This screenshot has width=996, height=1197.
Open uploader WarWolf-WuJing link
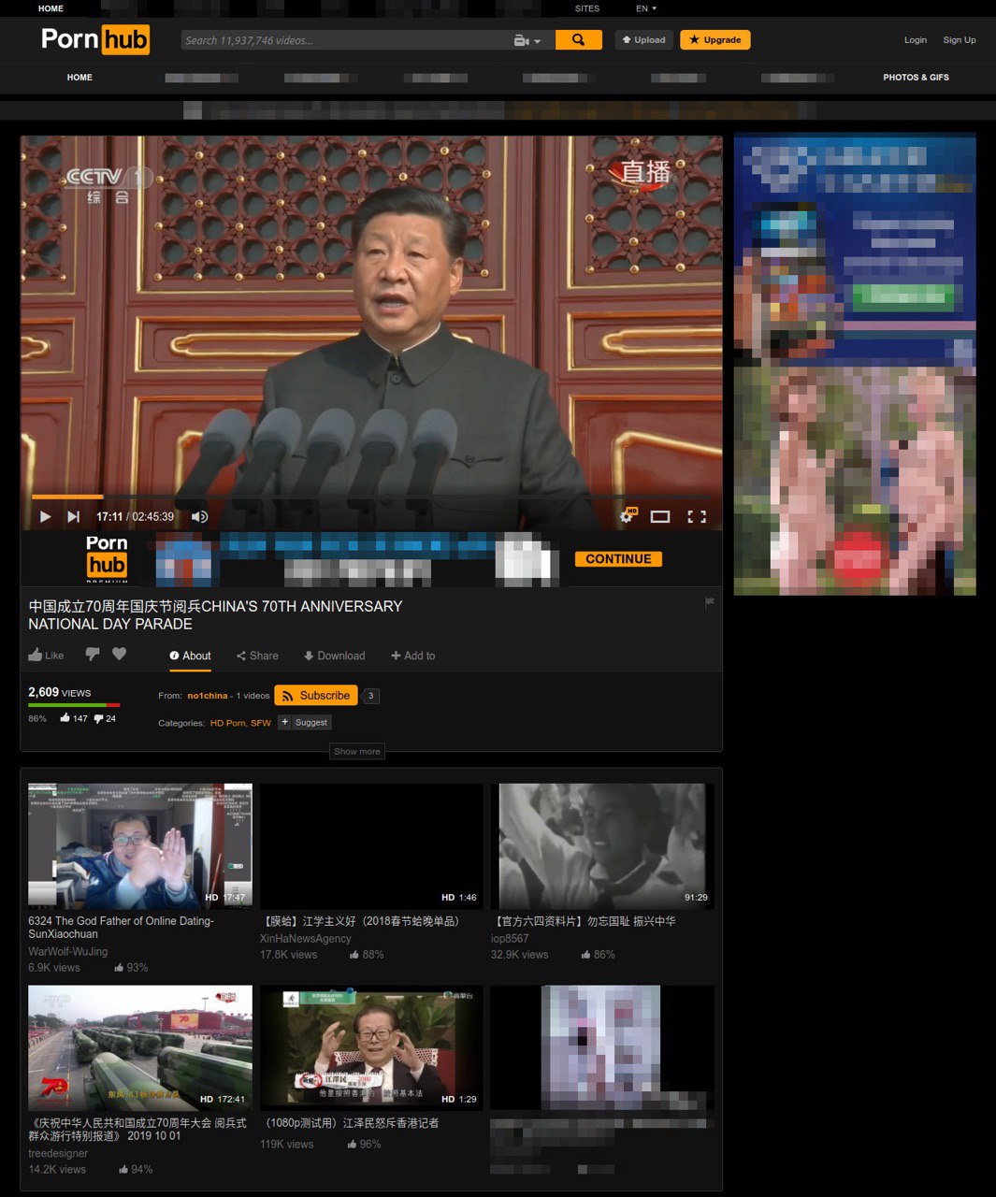pos(68,952)
